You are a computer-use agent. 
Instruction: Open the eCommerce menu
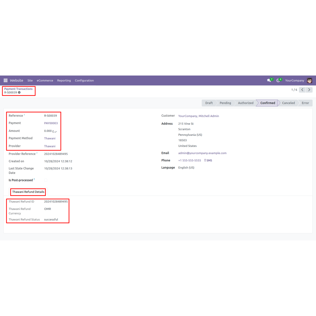click(x=45, y=80)
